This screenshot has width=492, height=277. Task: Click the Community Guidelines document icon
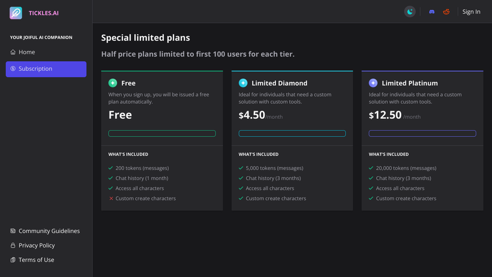13,231
